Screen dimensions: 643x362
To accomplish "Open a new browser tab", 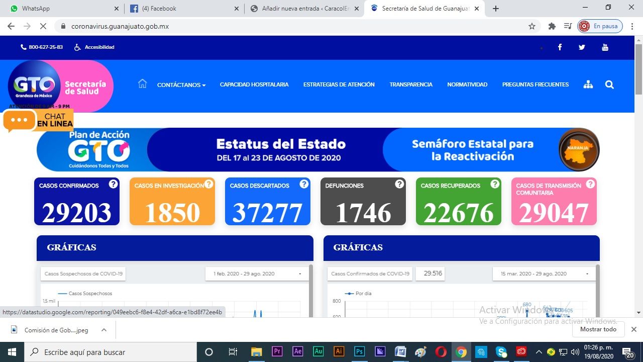I will tap(496, 9).
